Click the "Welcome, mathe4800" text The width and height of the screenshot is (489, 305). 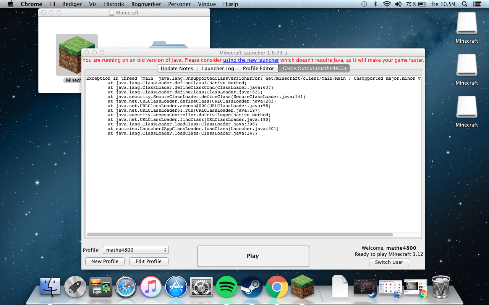[389, 248]
